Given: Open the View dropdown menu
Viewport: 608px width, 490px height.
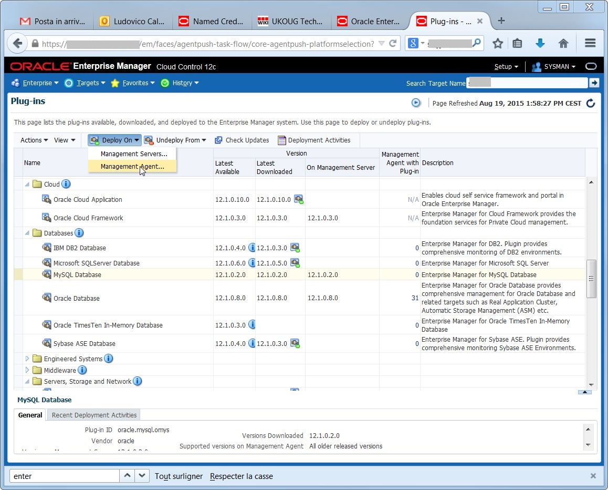Looking at the screenshot, I should [x=65, y=140].
